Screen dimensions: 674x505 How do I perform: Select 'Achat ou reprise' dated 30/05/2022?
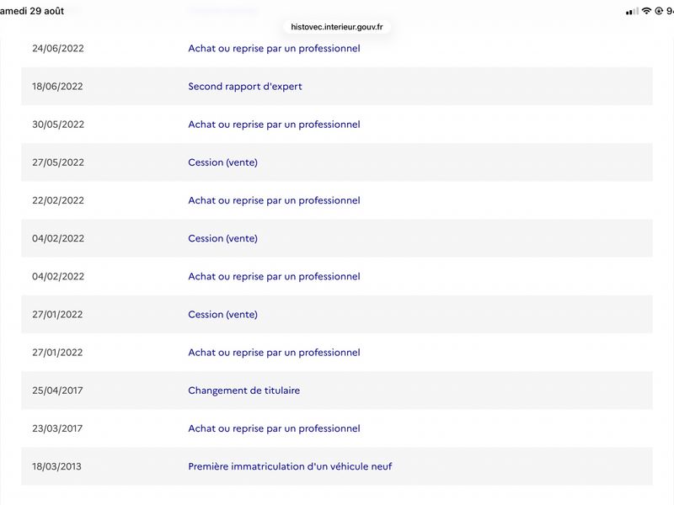(274, 125)
